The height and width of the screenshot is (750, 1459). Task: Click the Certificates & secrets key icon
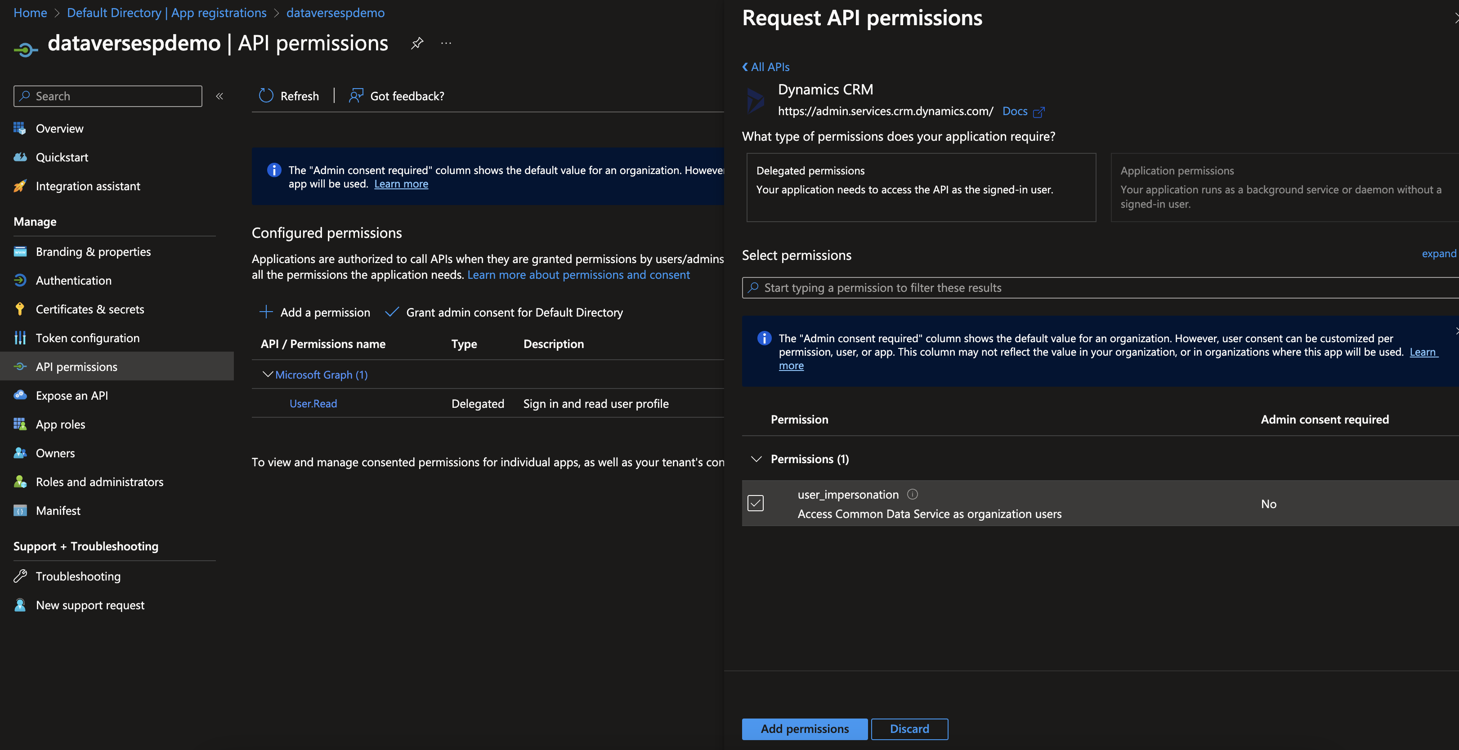pos(20,309)
